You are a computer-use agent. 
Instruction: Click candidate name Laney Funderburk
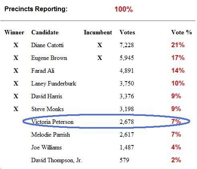point(54,84)
